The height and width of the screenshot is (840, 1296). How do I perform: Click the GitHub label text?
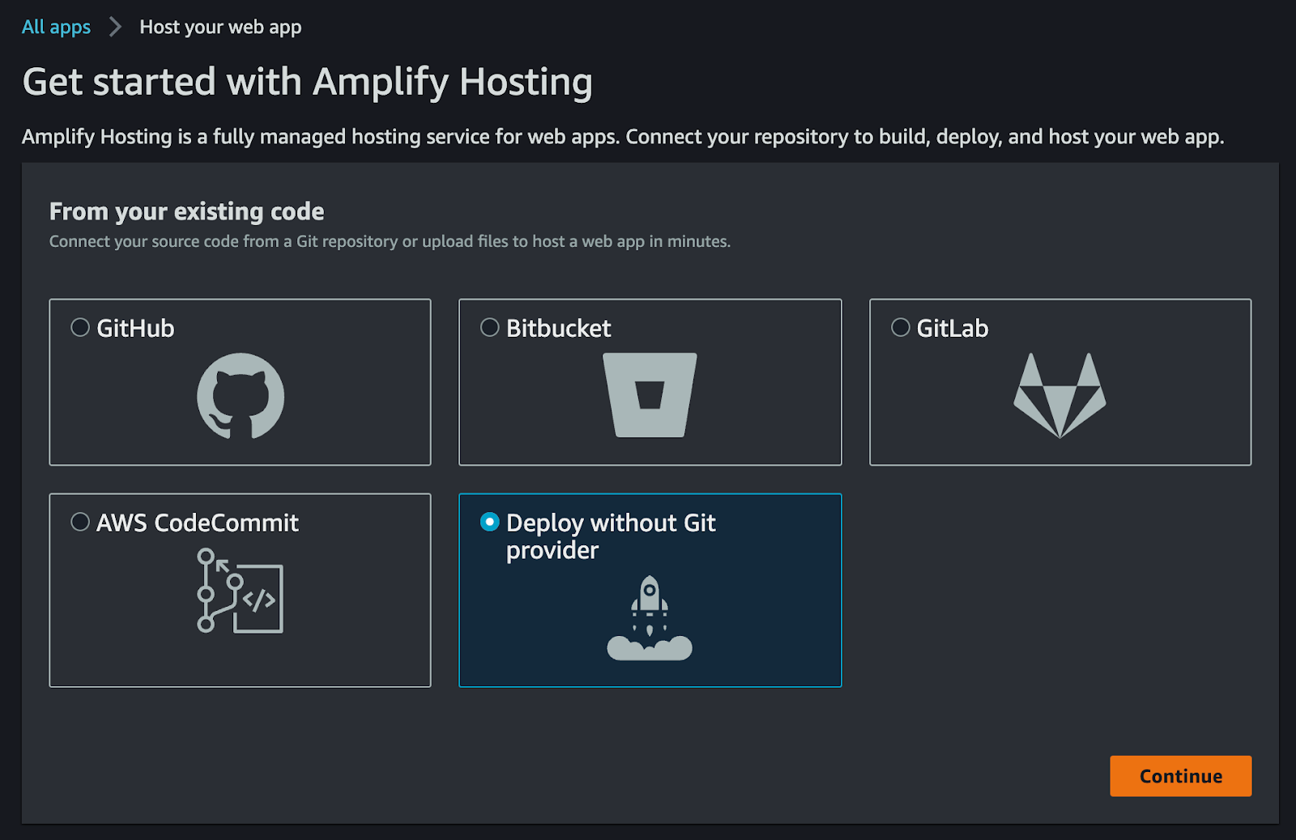pos(135,328)
